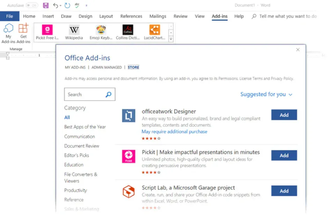Open the LucidChart add-in
Viewport: 328px width, 215px height.
154,31
